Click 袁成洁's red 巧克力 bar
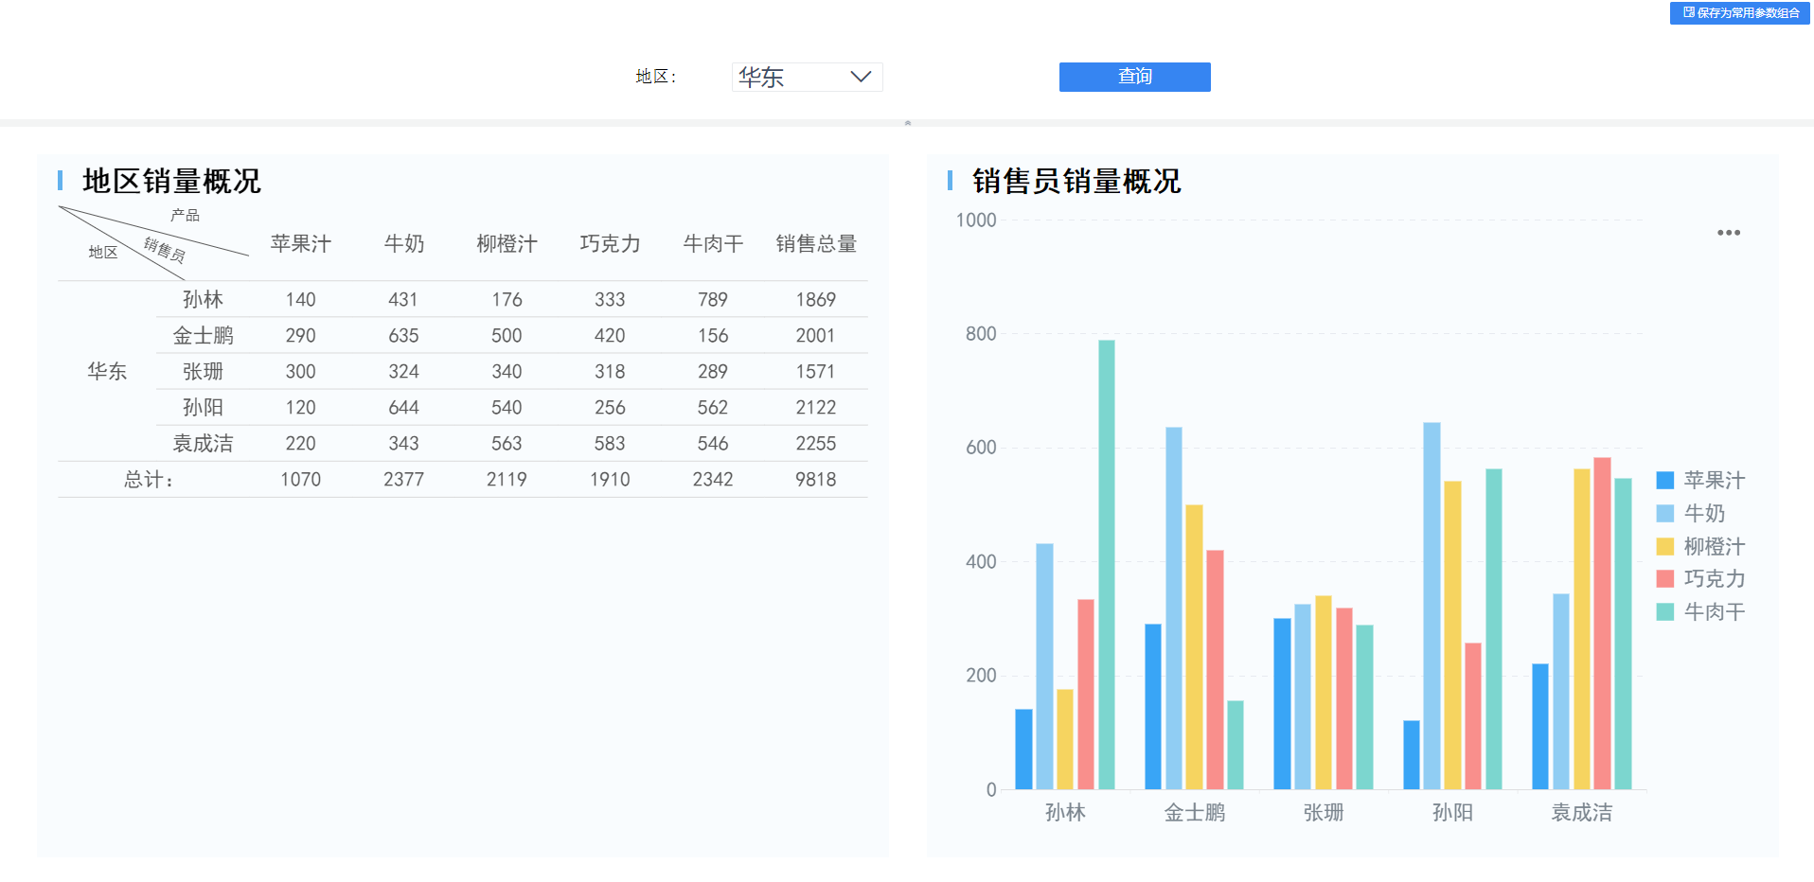Screen dimensions: 1814x882 pos(1602,623)
